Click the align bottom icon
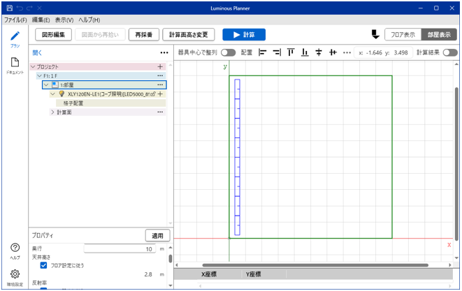The image size is (462, 291). pos(305,52)
